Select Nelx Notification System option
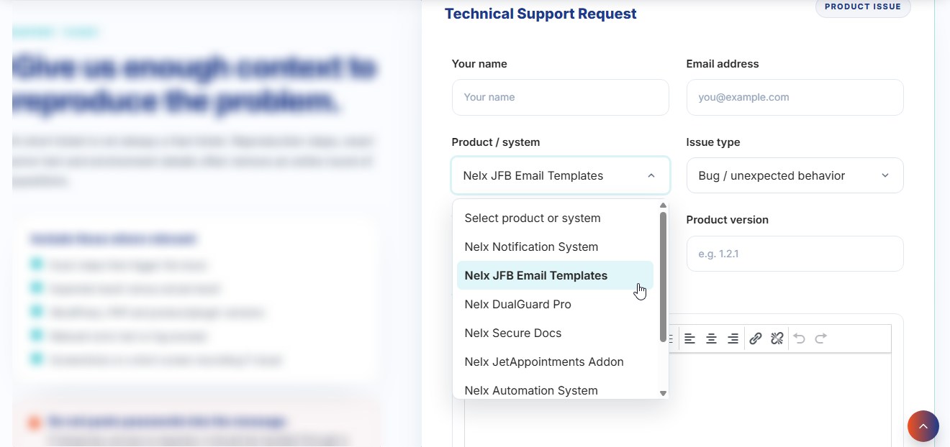The height and width of the screenshot is (447, 950). pos(555,246)
